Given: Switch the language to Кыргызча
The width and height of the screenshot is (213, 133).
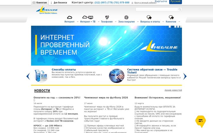Looking at the screenshot, I should tap(161, 1).
